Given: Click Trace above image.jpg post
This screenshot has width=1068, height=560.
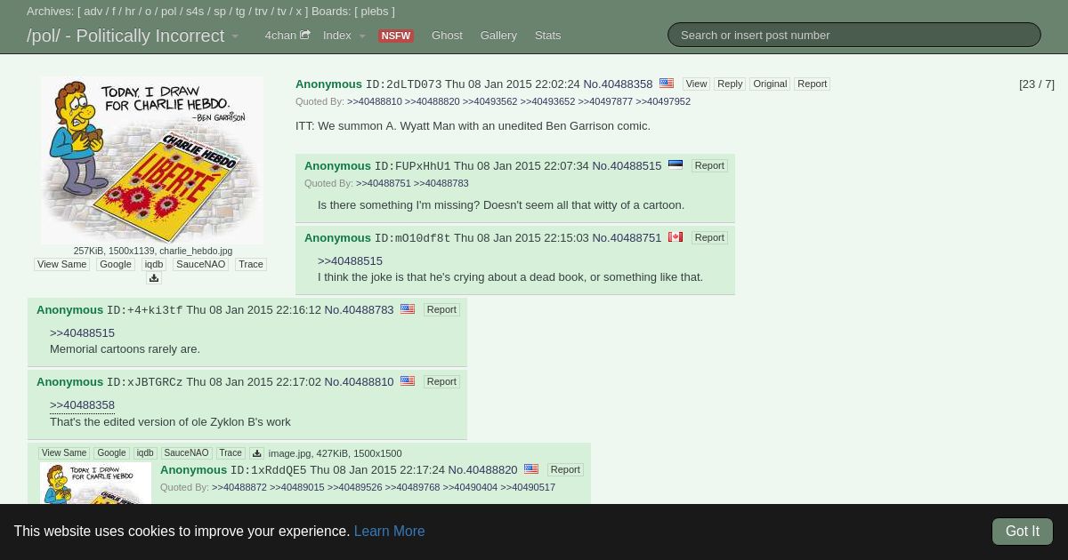Looking at the screenshot, I should click(x=231, y=453).
